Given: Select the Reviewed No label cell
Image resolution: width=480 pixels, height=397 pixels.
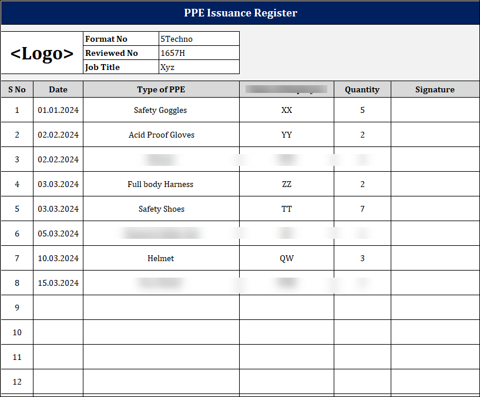Looking at the screenshot, I should point(121,53).
